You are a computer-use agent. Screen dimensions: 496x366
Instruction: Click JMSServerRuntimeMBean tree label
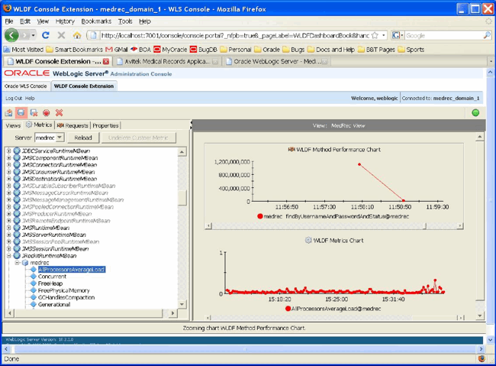pyautogui.click(x=54, y=235)
